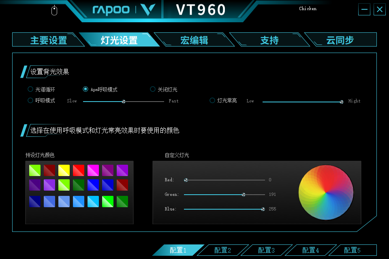The height and width of the screenshot is (259, 389).
Task: Enable the Apm呼吸模式 lighting mode
Action: (x=85, y=89)
